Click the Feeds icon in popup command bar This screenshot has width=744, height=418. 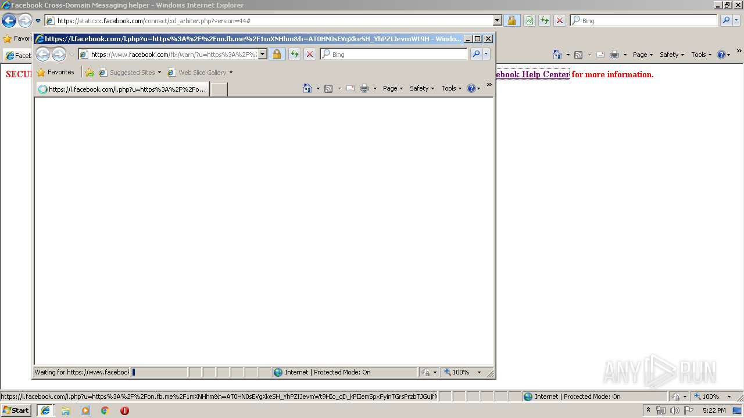[328, 88]
